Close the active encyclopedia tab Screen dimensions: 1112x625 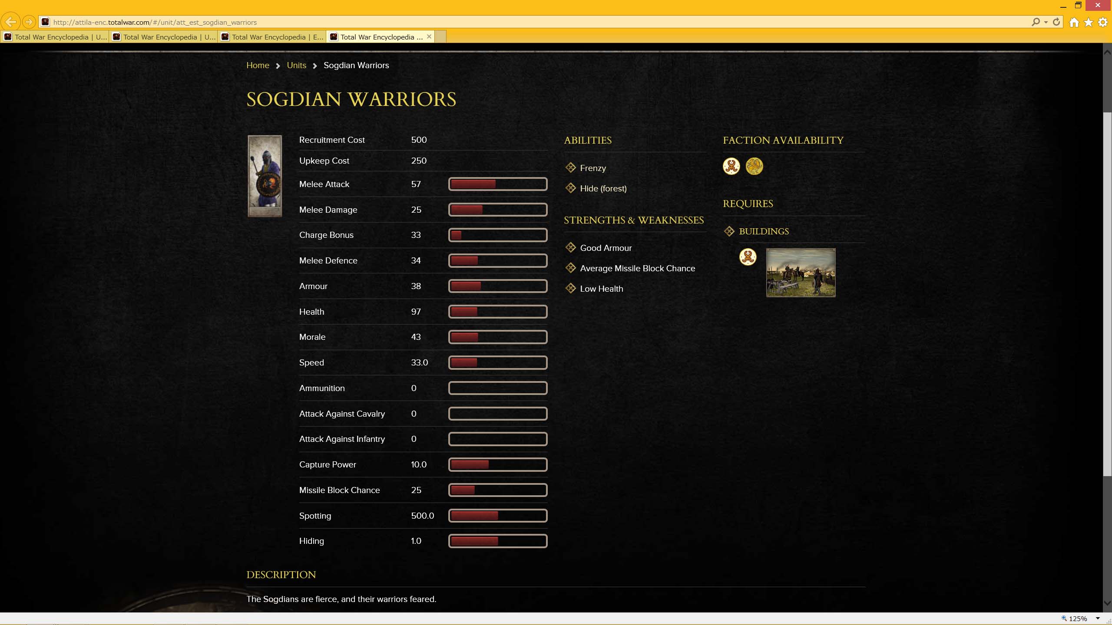[x=429, y=36]
